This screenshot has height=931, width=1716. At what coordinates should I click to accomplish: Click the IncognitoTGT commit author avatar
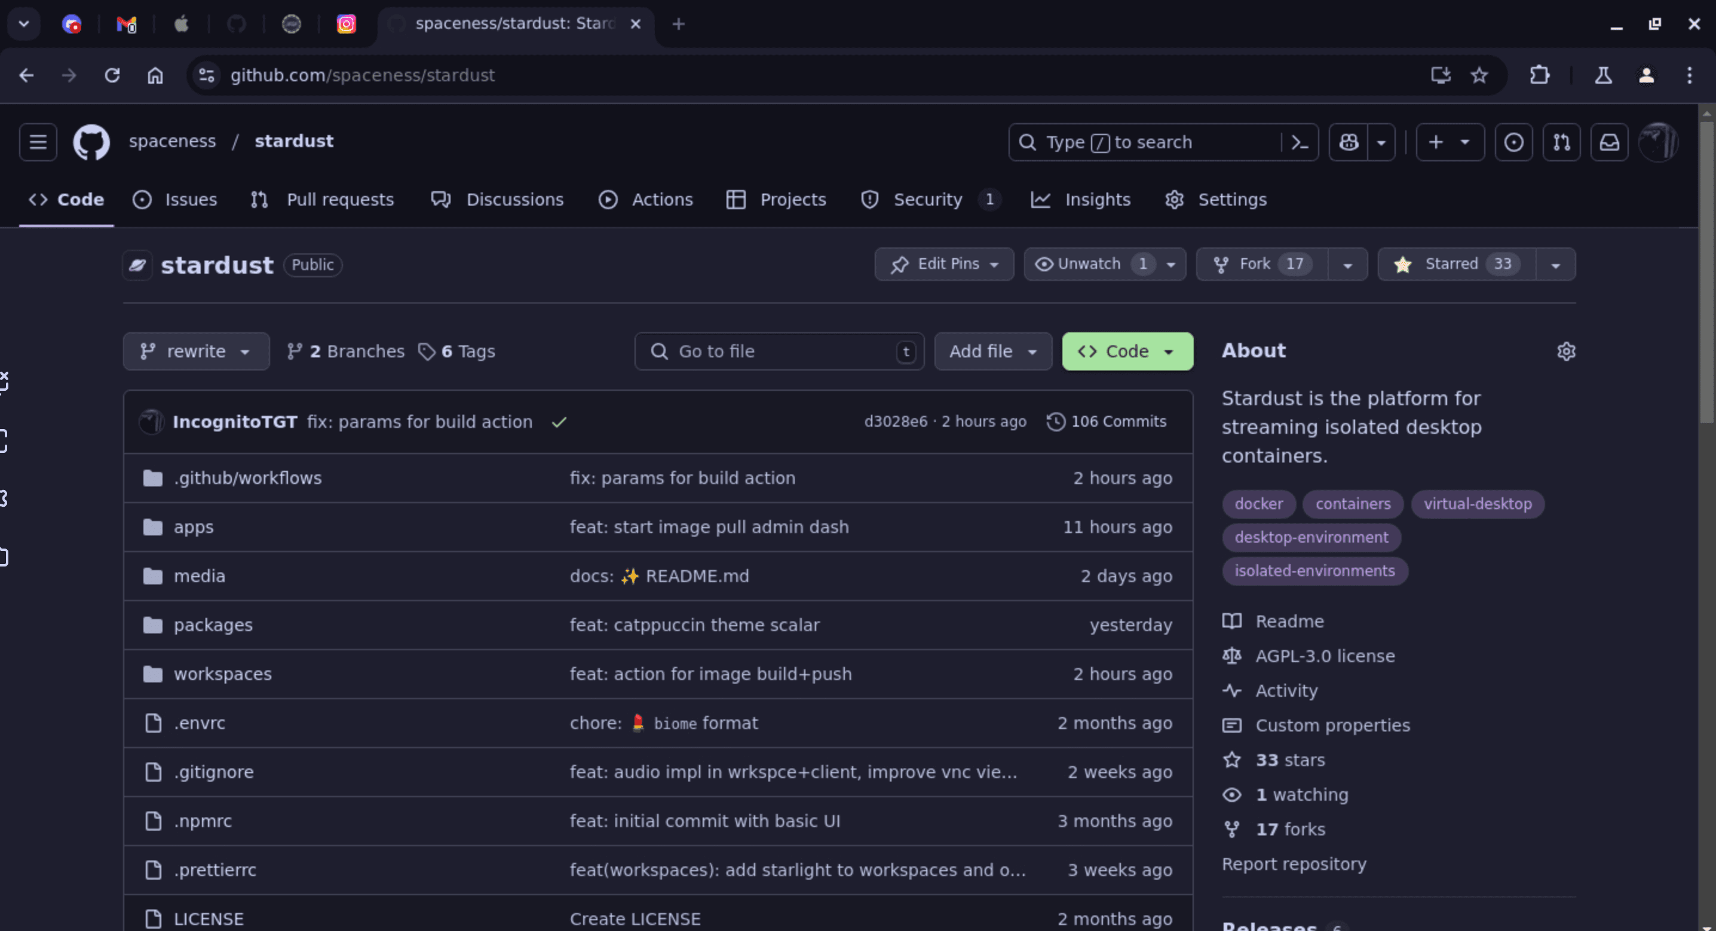click(151, 422)
